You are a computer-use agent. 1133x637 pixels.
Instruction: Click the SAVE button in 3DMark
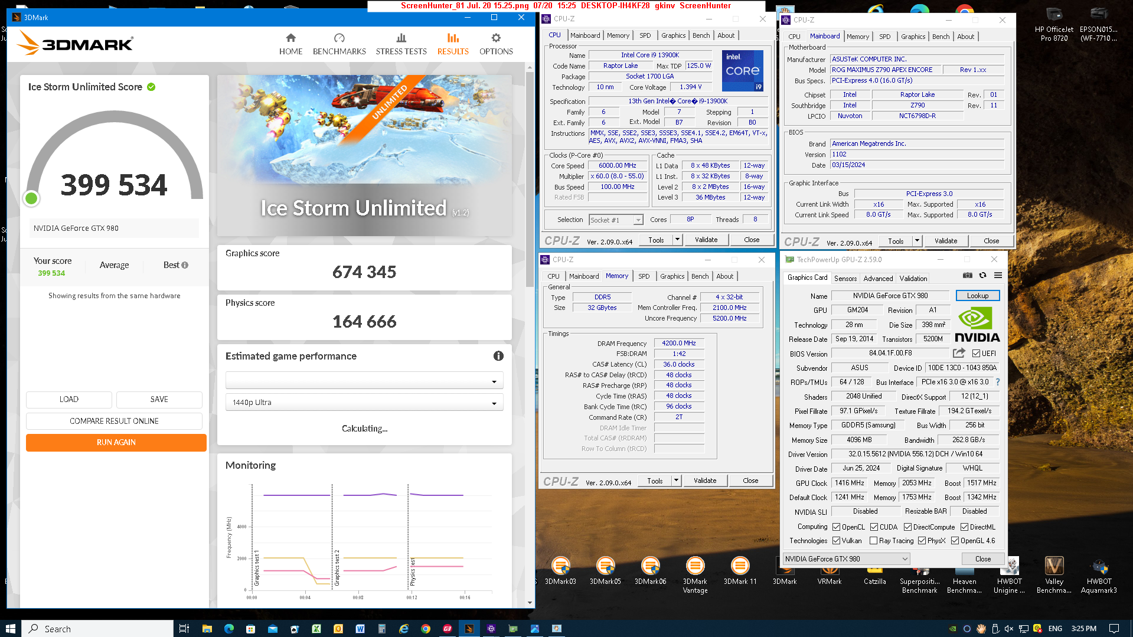click(159, 400)
